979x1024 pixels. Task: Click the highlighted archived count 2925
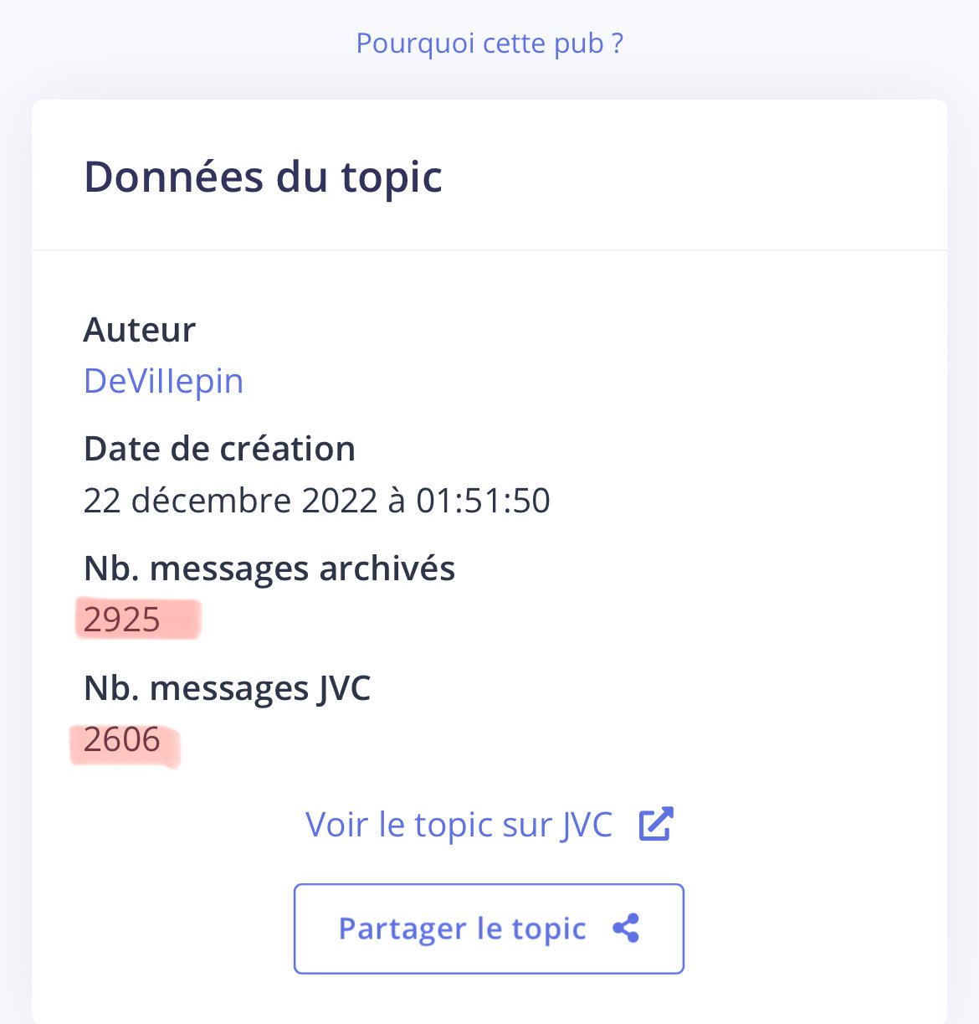(122, 620)
